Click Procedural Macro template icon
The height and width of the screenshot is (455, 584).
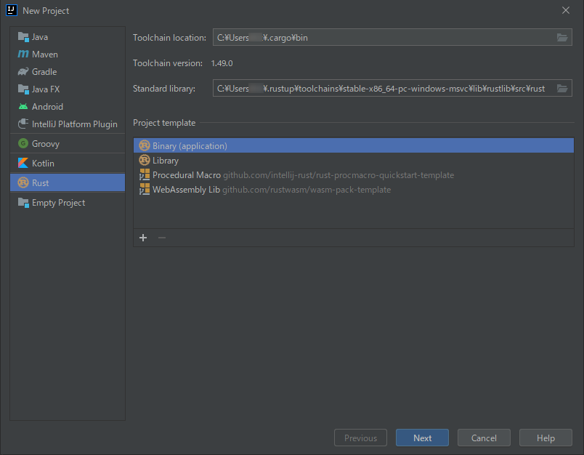coord(144,174)
